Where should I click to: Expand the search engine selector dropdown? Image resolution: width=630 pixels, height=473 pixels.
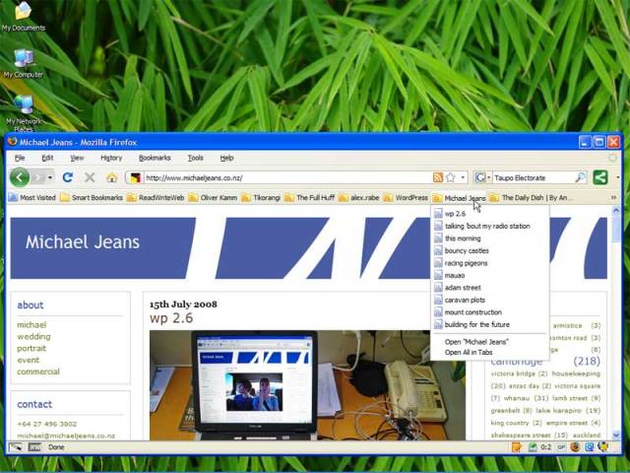tap(481, 177)
